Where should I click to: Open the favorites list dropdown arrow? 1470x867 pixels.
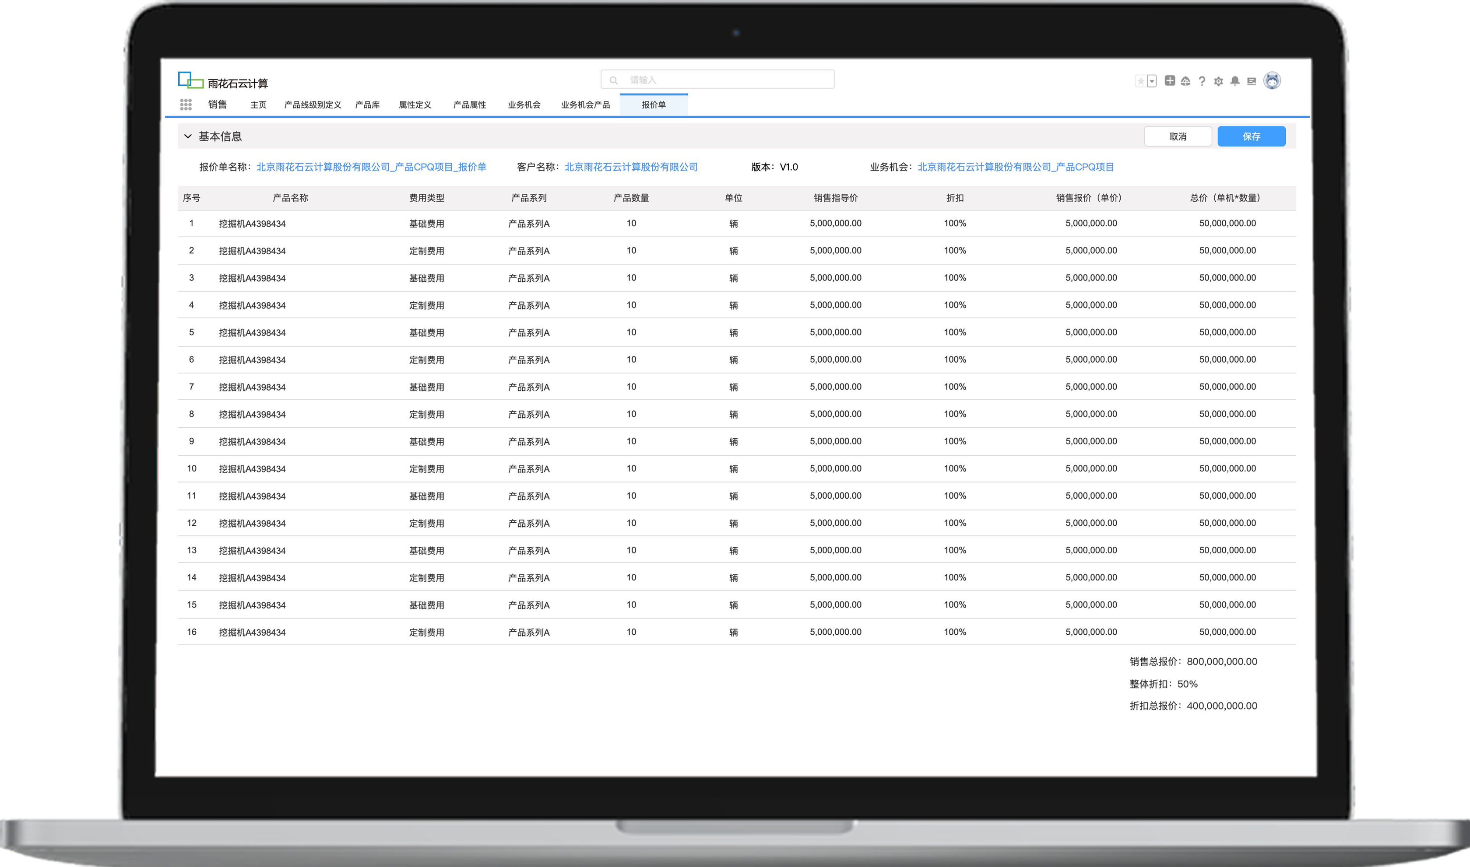[1151, 81]
